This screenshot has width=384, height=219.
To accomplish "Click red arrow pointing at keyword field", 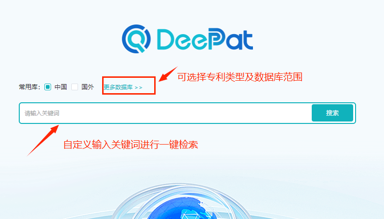I will [43, 140].
